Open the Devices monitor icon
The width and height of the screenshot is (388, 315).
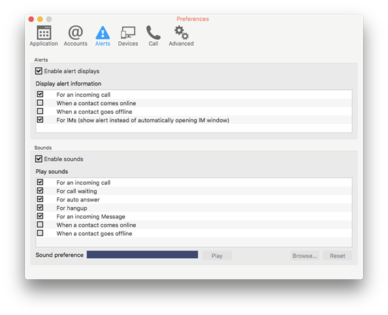(x=128, y=33)
